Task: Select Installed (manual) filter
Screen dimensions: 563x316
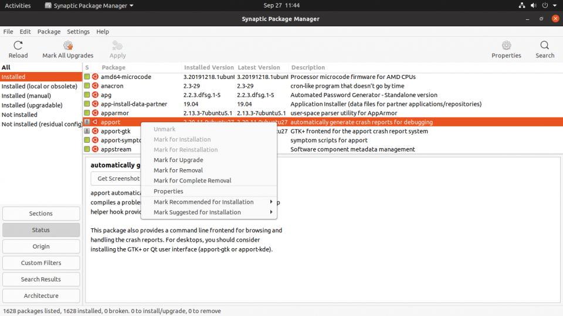Action: [41, 95]
